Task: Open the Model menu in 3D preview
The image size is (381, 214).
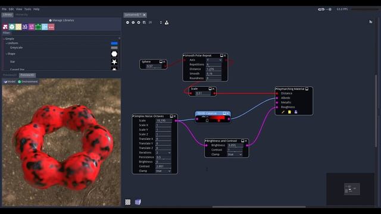Action: (10, 82)
